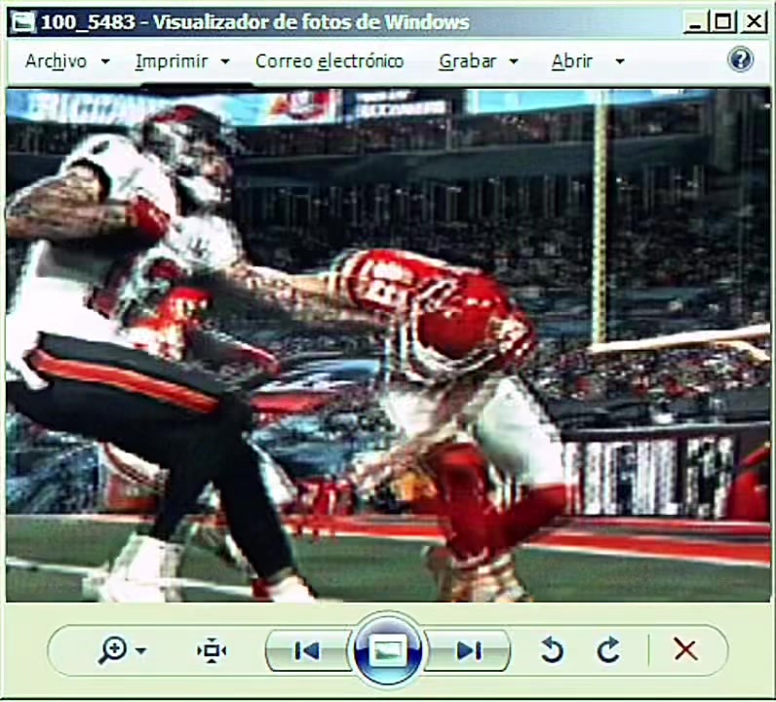Expand the Archivo dropdown arrow
The image size is (776, 702).
(x=105, y=61)
